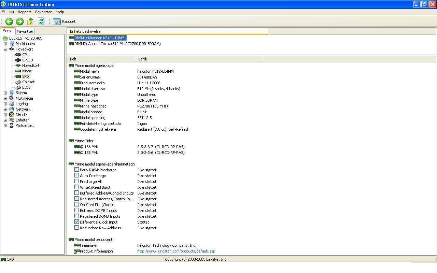
Task: Click the Up one level arrow icon
Action: 30,21
